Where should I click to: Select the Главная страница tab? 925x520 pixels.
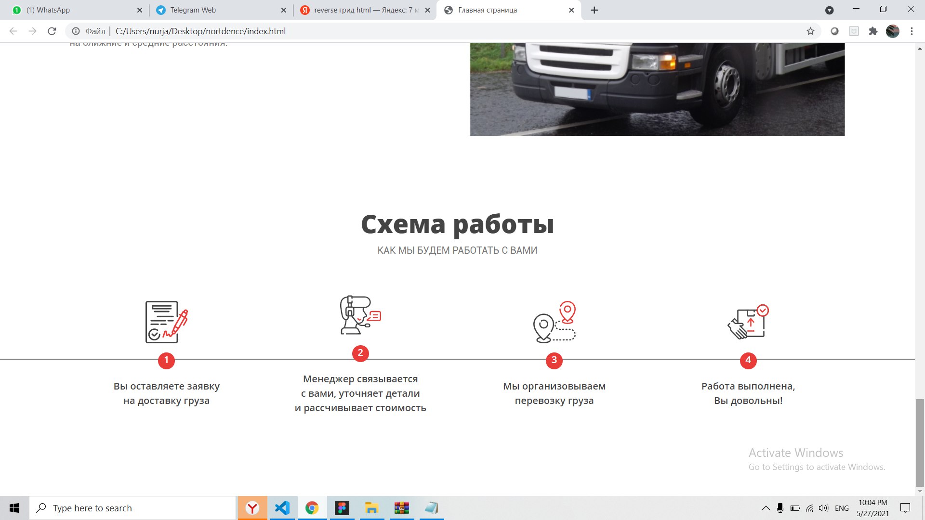pyautogui.click(x=508, y=10)
